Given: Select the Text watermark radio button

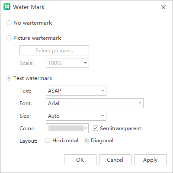Looking at the screenshot, I should (x=9, y=78).
